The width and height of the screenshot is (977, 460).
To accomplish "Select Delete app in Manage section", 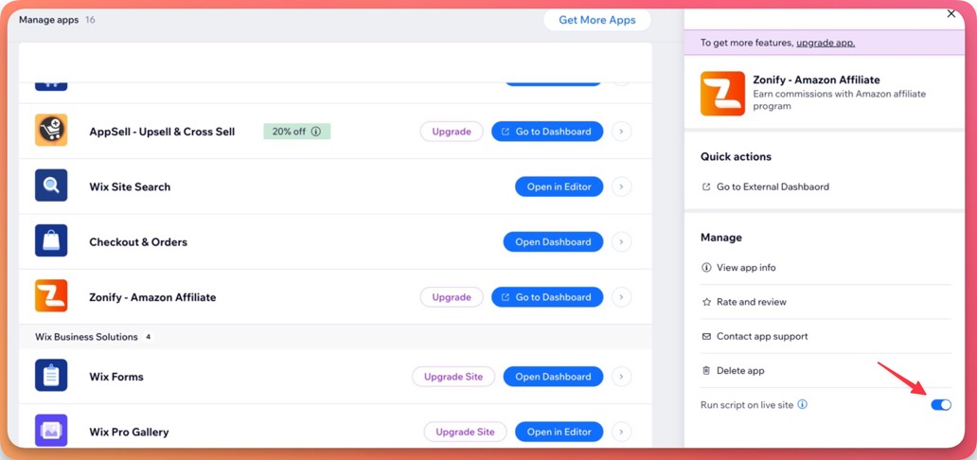I will [x=739, y=371].
